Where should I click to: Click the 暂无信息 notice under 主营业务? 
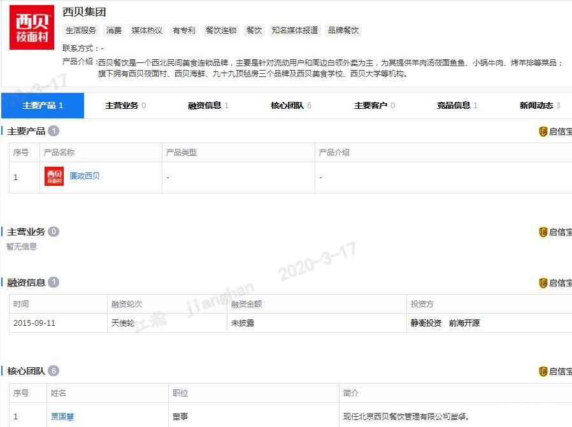tap(22, 247)
